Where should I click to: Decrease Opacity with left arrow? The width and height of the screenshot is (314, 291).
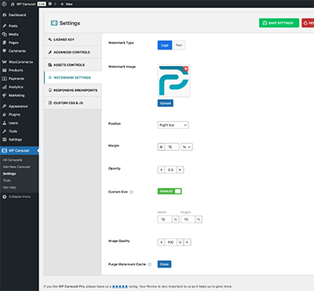[161, 170]
